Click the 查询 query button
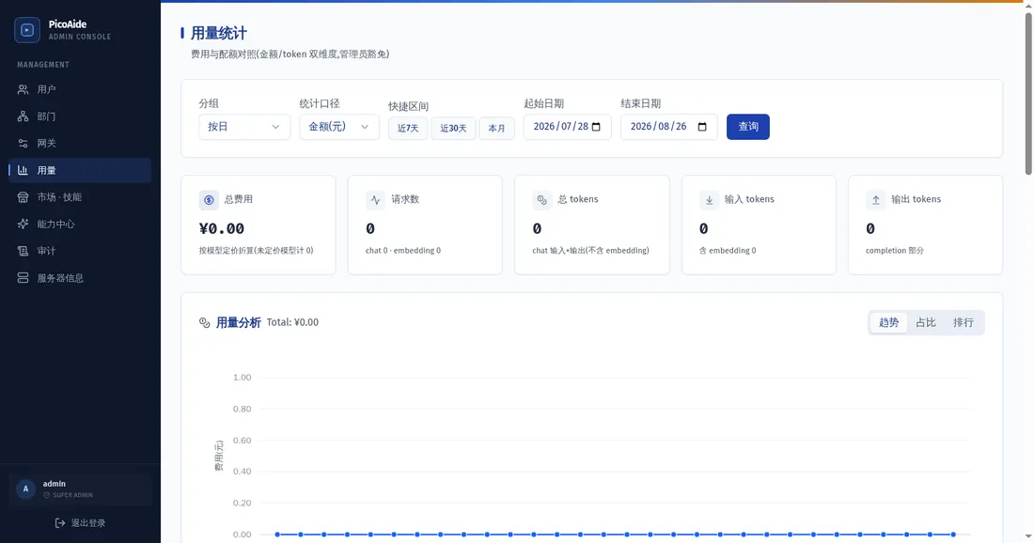 coord(748,127)
